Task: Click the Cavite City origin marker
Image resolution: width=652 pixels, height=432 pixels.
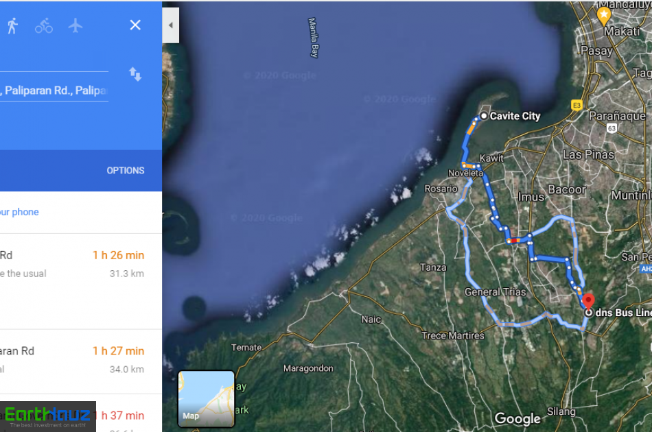Action: (x=484, y=116)
